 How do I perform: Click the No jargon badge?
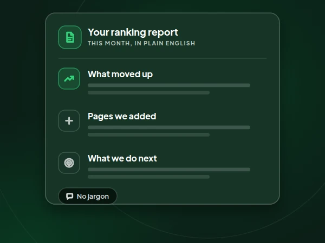[x=88, y=196]
